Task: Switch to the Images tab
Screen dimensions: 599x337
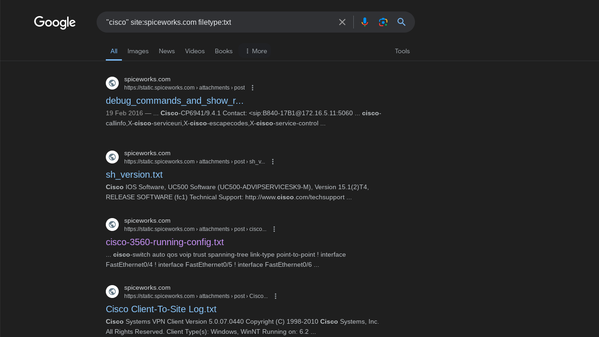Action: [x=138, y=51]
